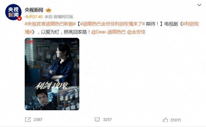Screen dimensions: 206x127
Task: Click the red verified badge on avatar
Action: (x=19, y=18)
